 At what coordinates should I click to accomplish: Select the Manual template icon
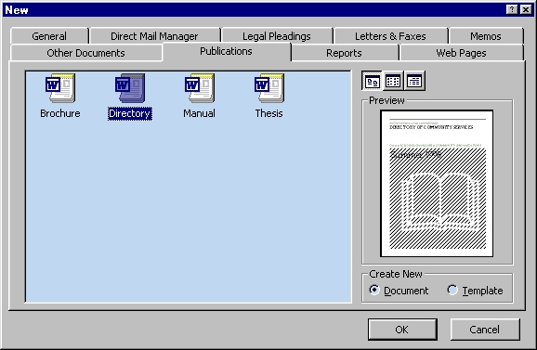click(x=200, y=88)
